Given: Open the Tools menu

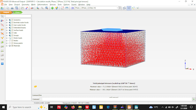Looking at the screenshot, I should 60,5.
